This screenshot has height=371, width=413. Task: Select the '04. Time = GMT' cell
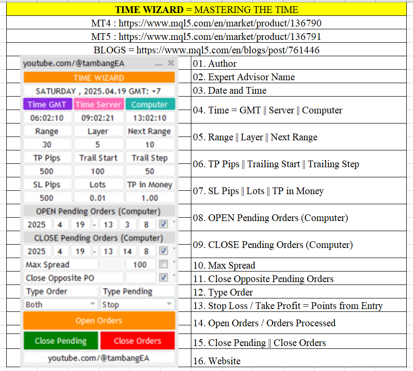click(x=299, y=110)
